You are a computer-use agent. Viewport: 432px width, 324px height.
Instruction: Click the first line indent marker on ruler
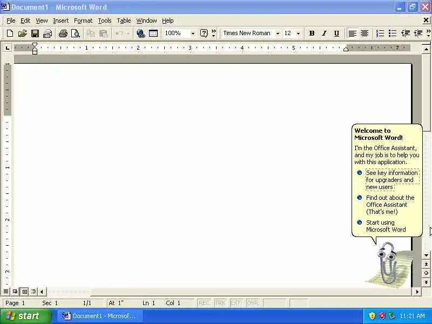[35, 45]
